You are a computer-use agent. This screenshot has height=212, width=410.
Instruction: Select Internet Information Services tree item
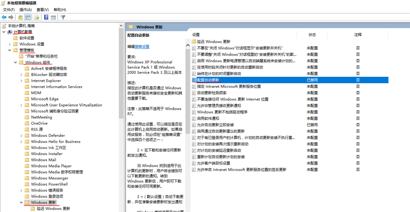coord(56,87)
